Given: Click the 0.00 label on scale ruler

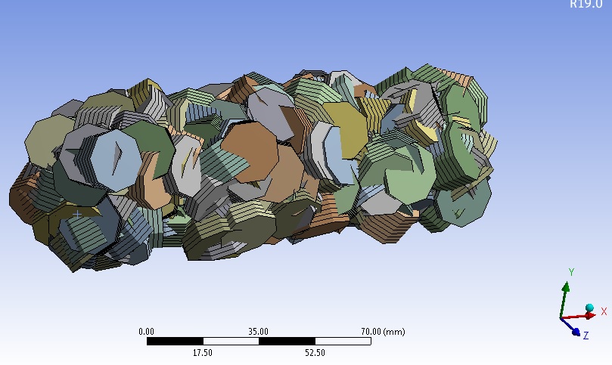Looking at the screenshot, I should click(x=146, y=332).
